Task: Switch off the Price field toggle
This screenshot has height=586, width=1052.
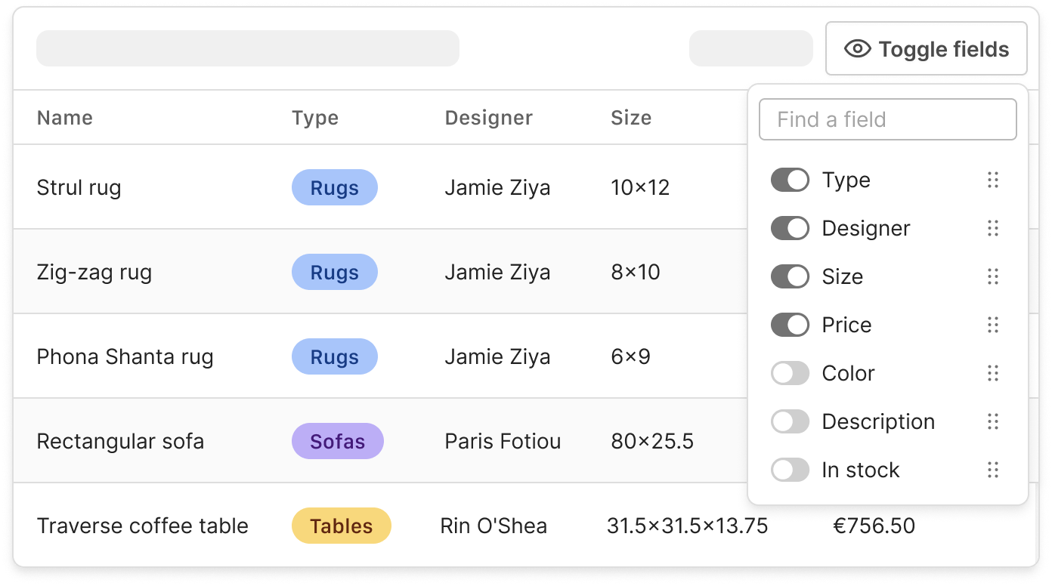Action: tap(790, 325)
